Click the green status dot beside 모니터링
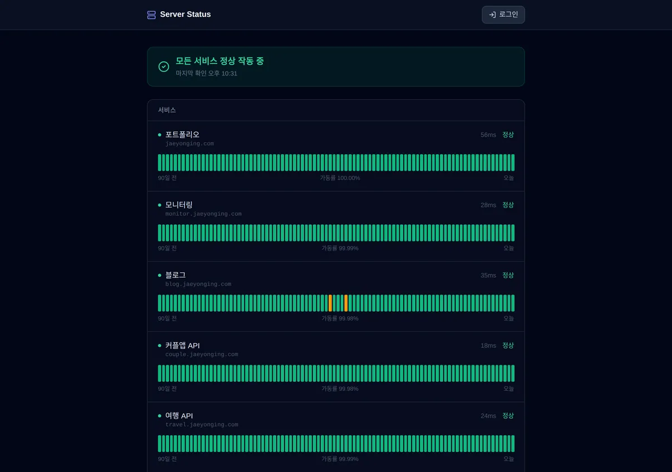 [160, 205]
